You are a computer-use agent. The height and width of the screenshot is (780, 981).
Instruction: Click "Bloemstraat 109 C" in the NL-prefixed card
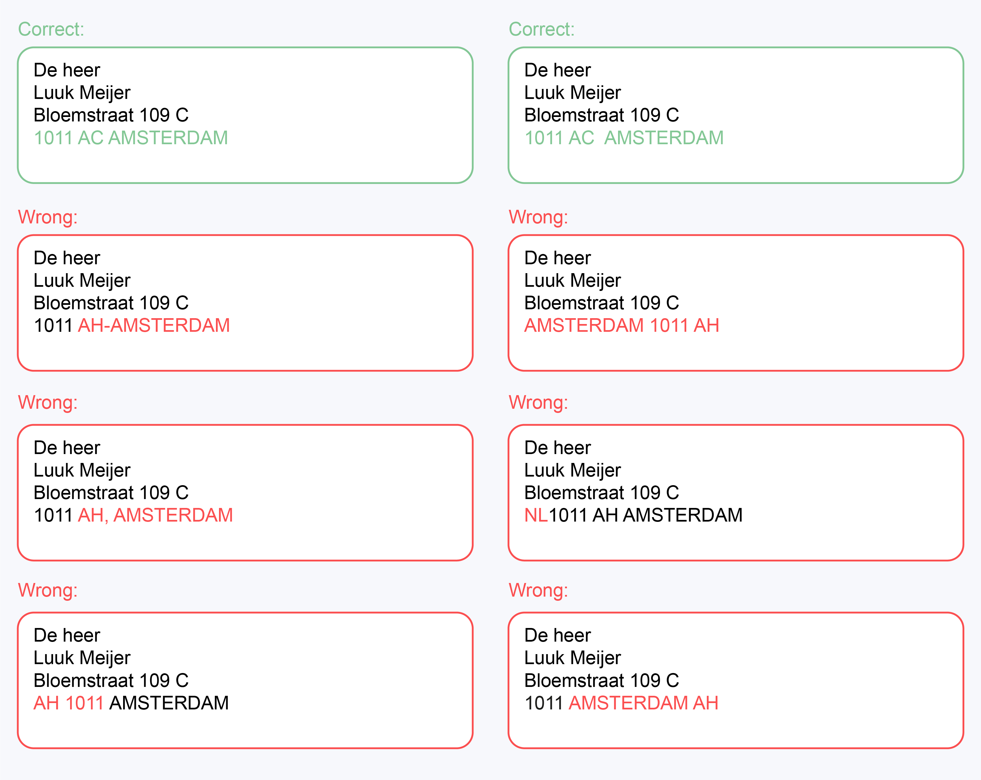pos(601,493)
